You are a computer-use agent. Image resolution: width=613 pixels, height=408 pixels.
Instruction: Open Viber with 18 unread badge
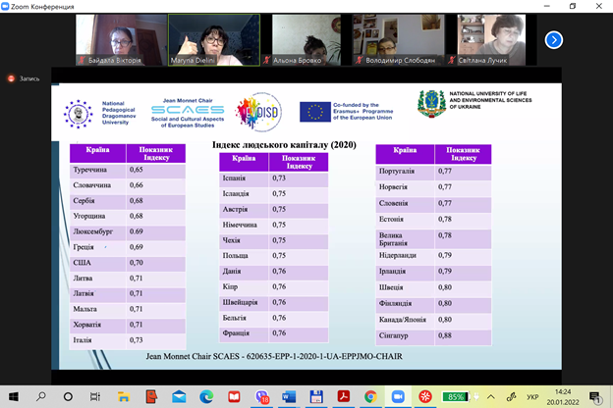pyautogui.click(x=262, y=397)
